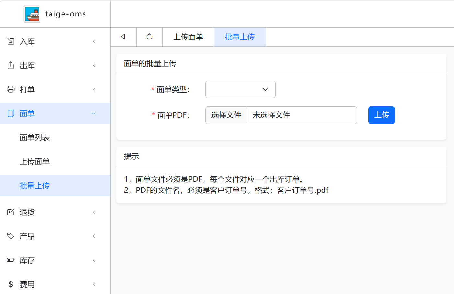
Task: Click the blue 上传 button
Action: [381, 115]
